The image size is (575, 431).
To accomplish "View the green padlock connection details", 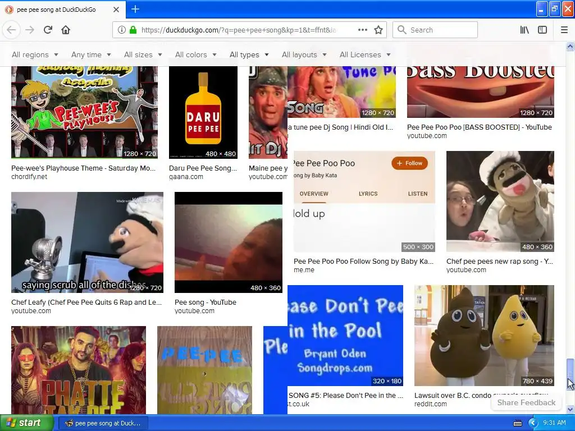I will pyautogui.click(x=133, y=30).
